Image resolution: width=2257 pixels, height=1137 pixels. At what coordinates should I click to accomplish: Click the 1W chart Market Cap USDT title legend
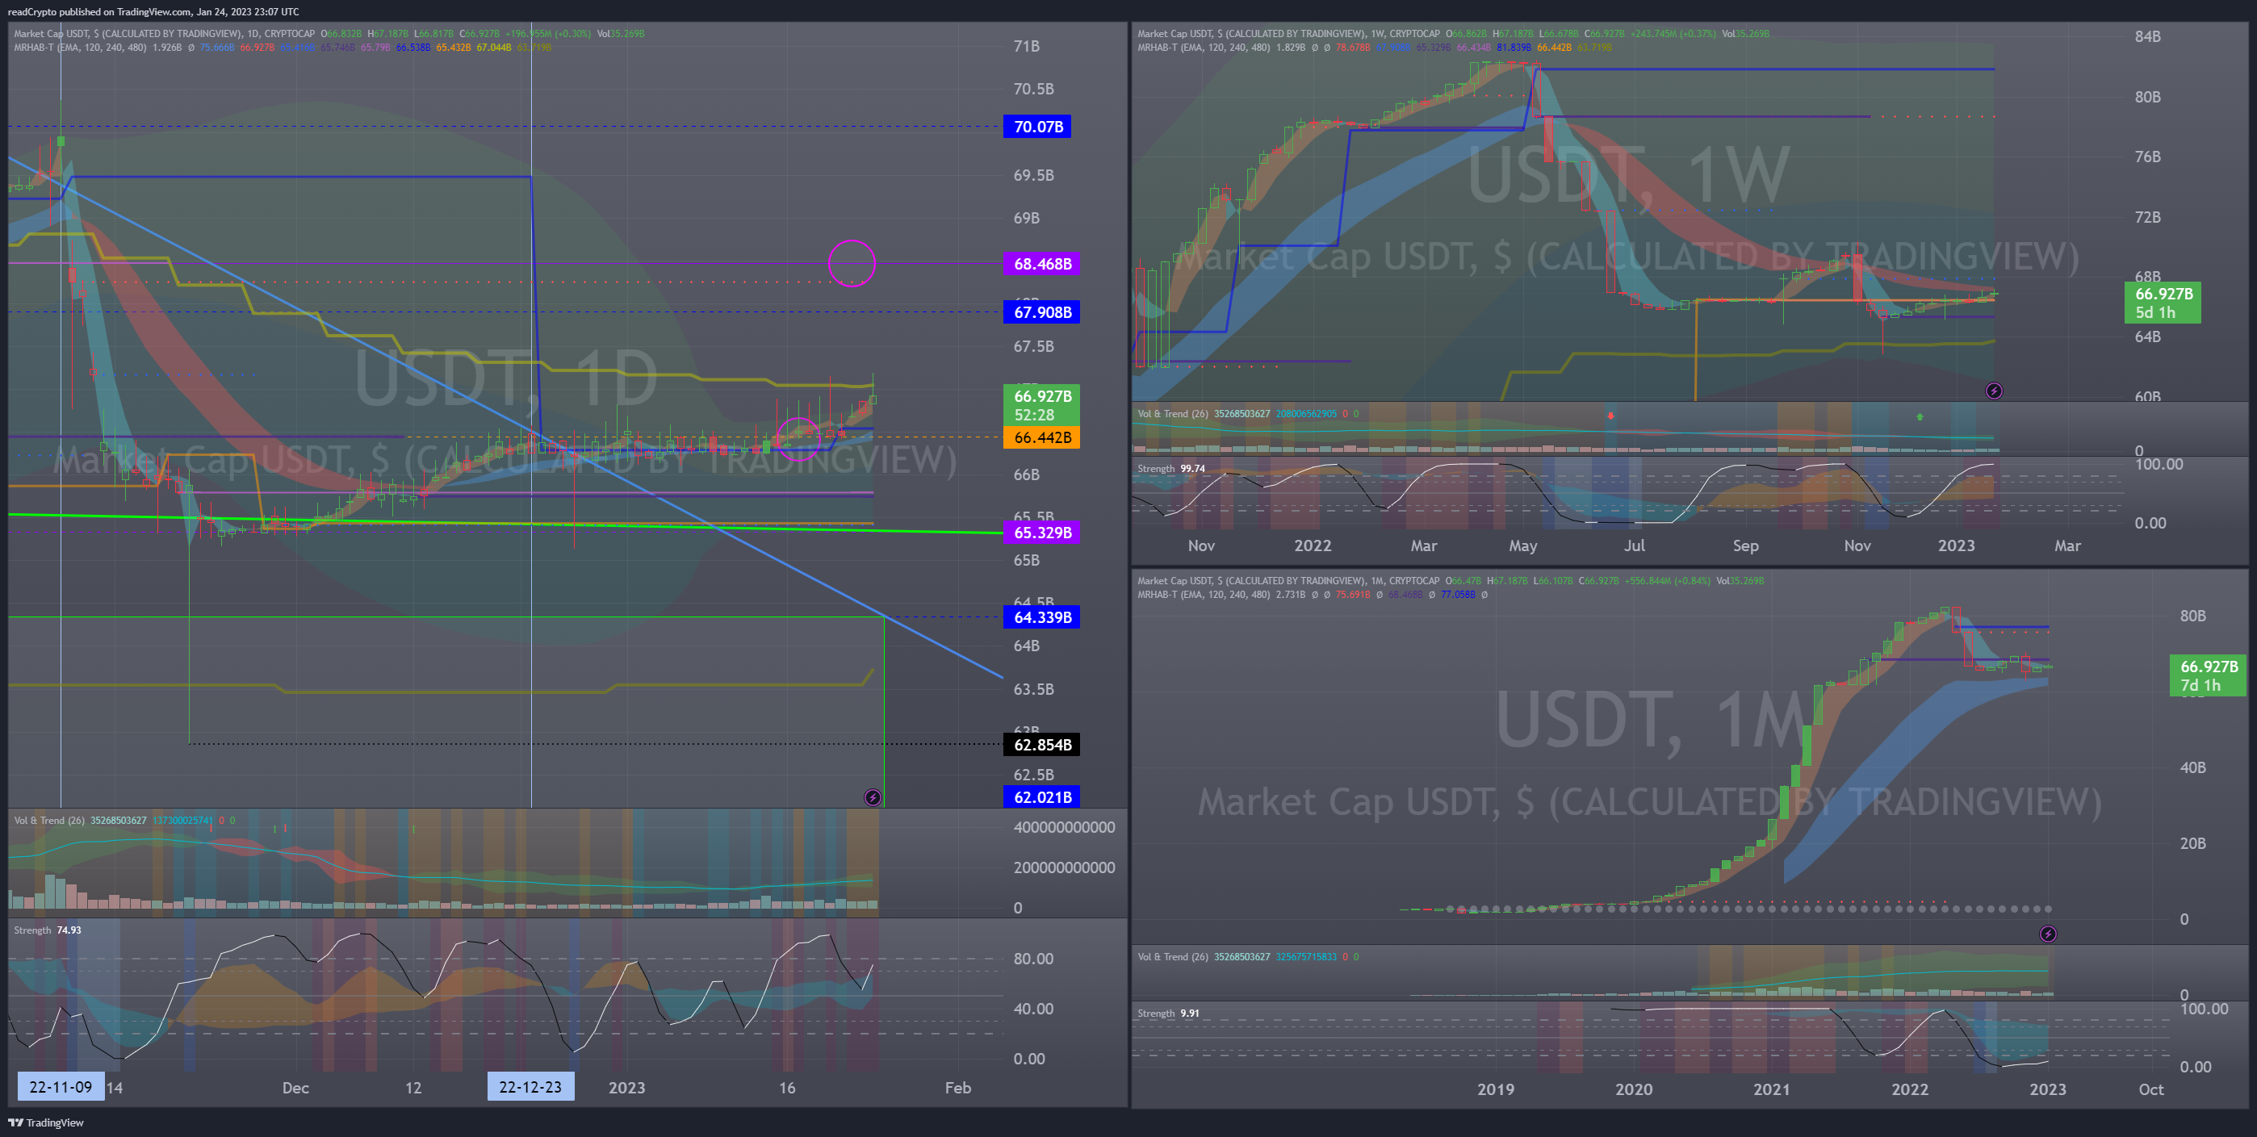coord(1289,33)
